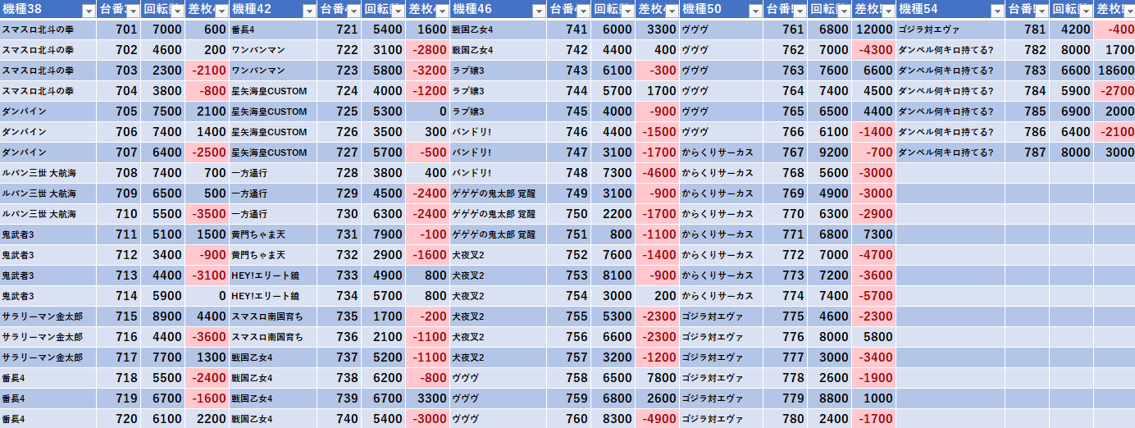This screenshot has width=1135, height=428.
Task: Select the -3600 cell for machine 716
Action: pyautogui.click(x=207, y=337)
